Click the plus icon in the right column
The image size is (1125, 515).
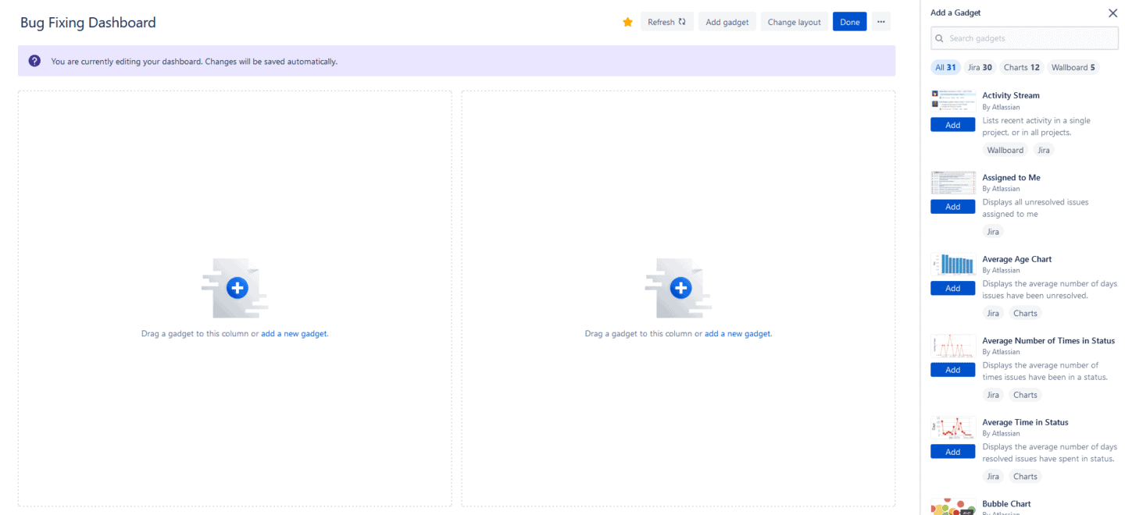tap(679, 287)
